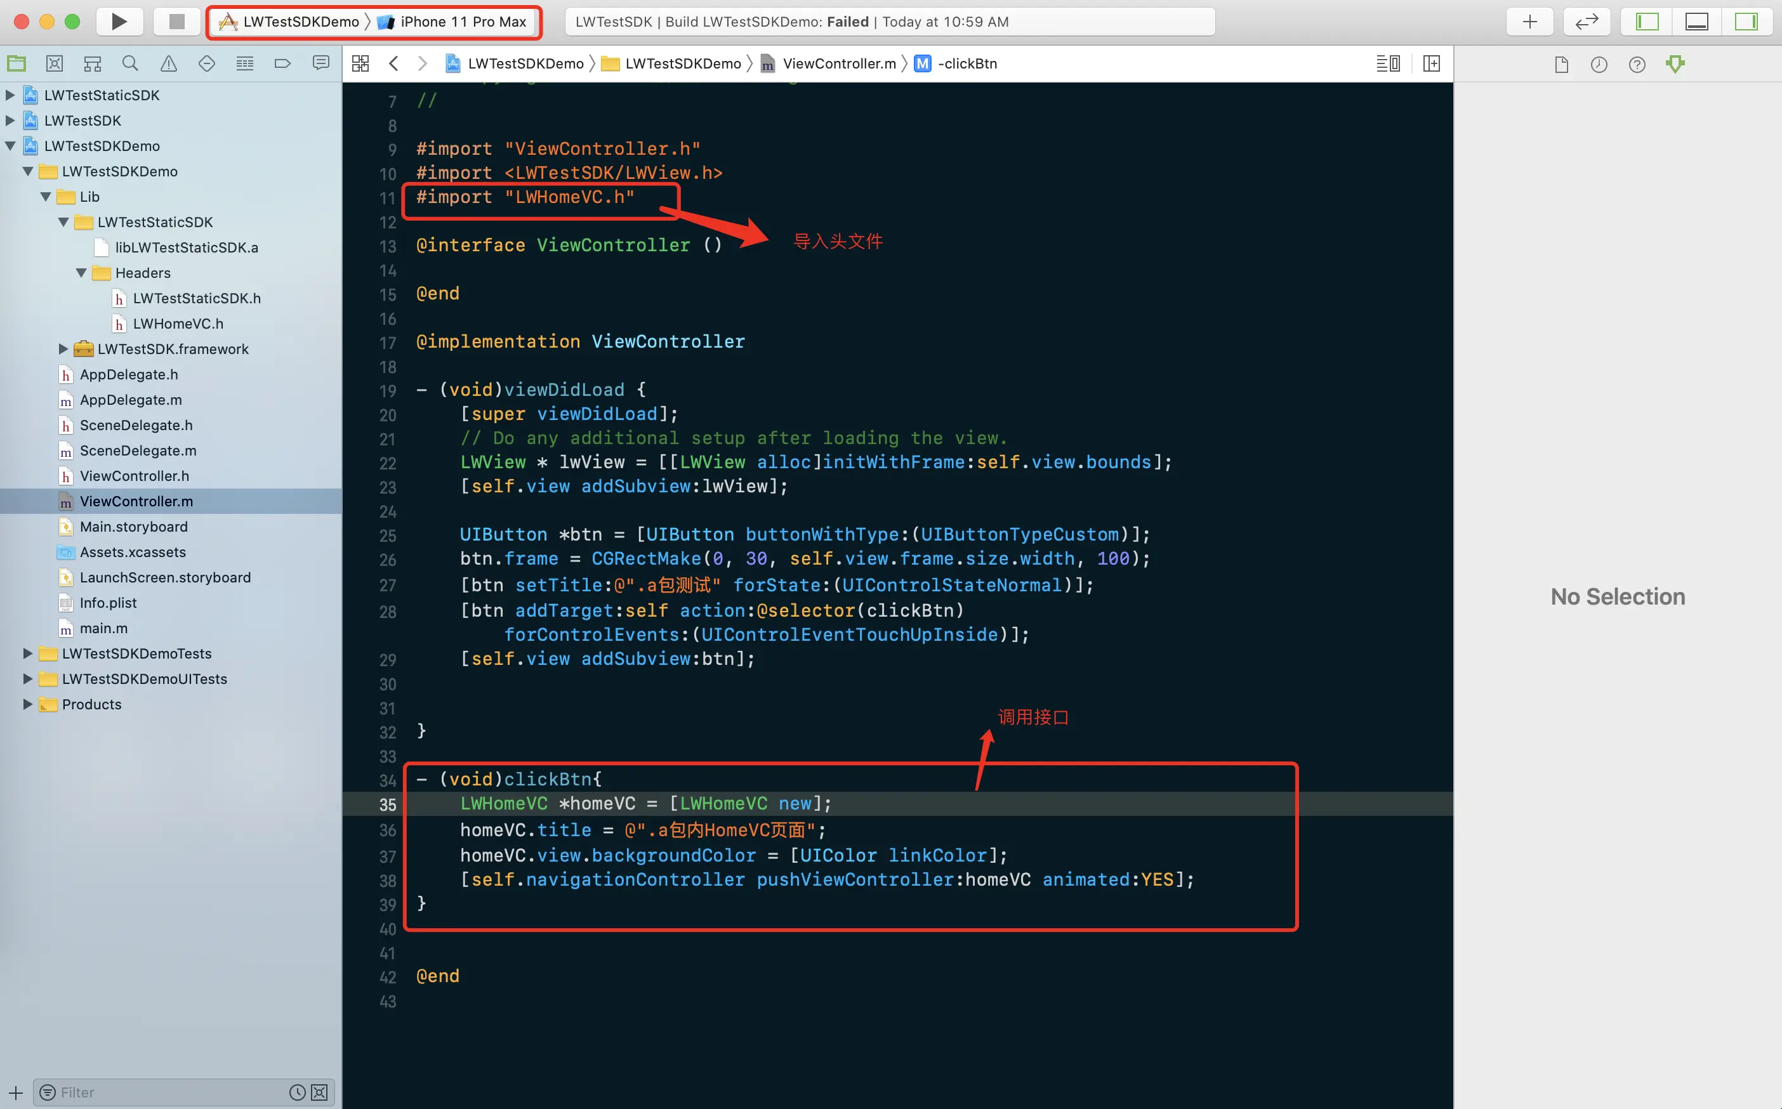Collapse the Headers folder
Image resolution: width=1782 pixels, height=1109 pixels.
tap(81, 273)
